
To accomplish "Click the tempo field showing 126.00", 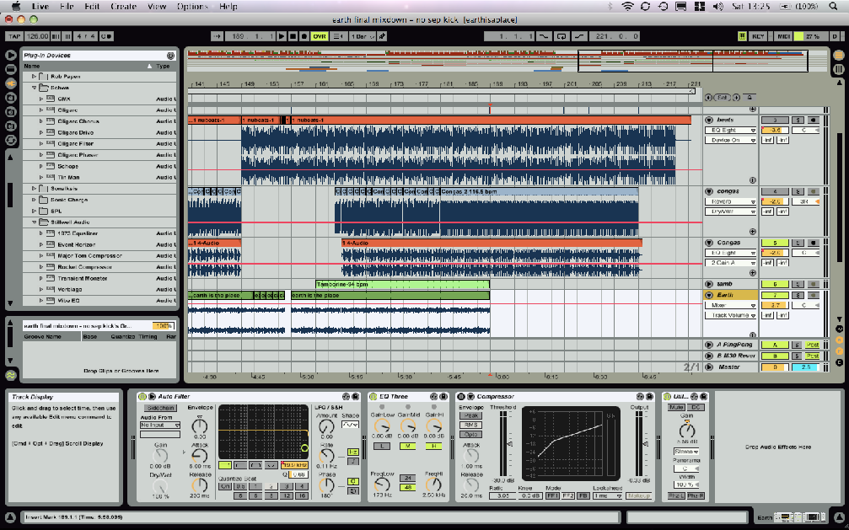I will coord(37,36).
